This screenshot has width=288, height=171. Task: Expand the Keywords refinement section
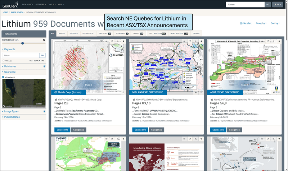[x=10, y=49]
